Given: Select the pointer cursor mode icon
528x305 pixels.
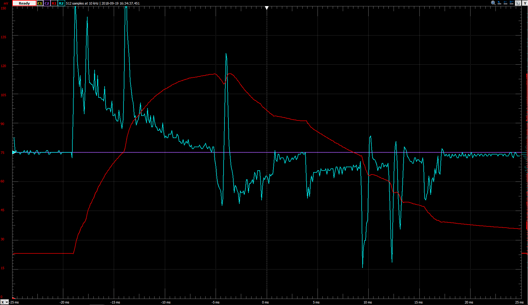Looking at the screenshot, I should [x=499, y=3].
